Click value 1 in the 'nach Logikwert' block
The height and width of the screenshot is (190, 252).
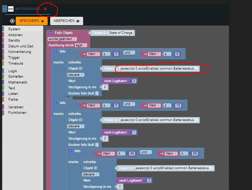pos(134,132)
